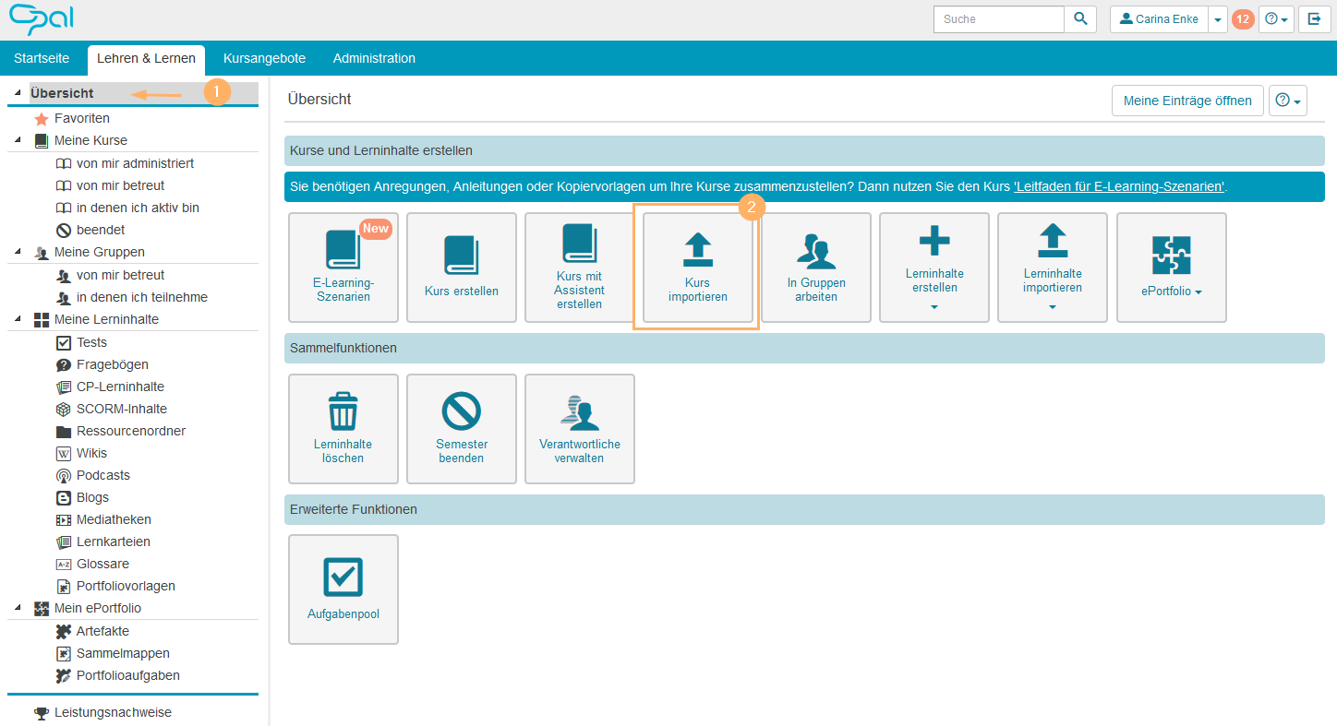
Task: Open the Lerninhalte erstellen dropdown
Action: 933,268
